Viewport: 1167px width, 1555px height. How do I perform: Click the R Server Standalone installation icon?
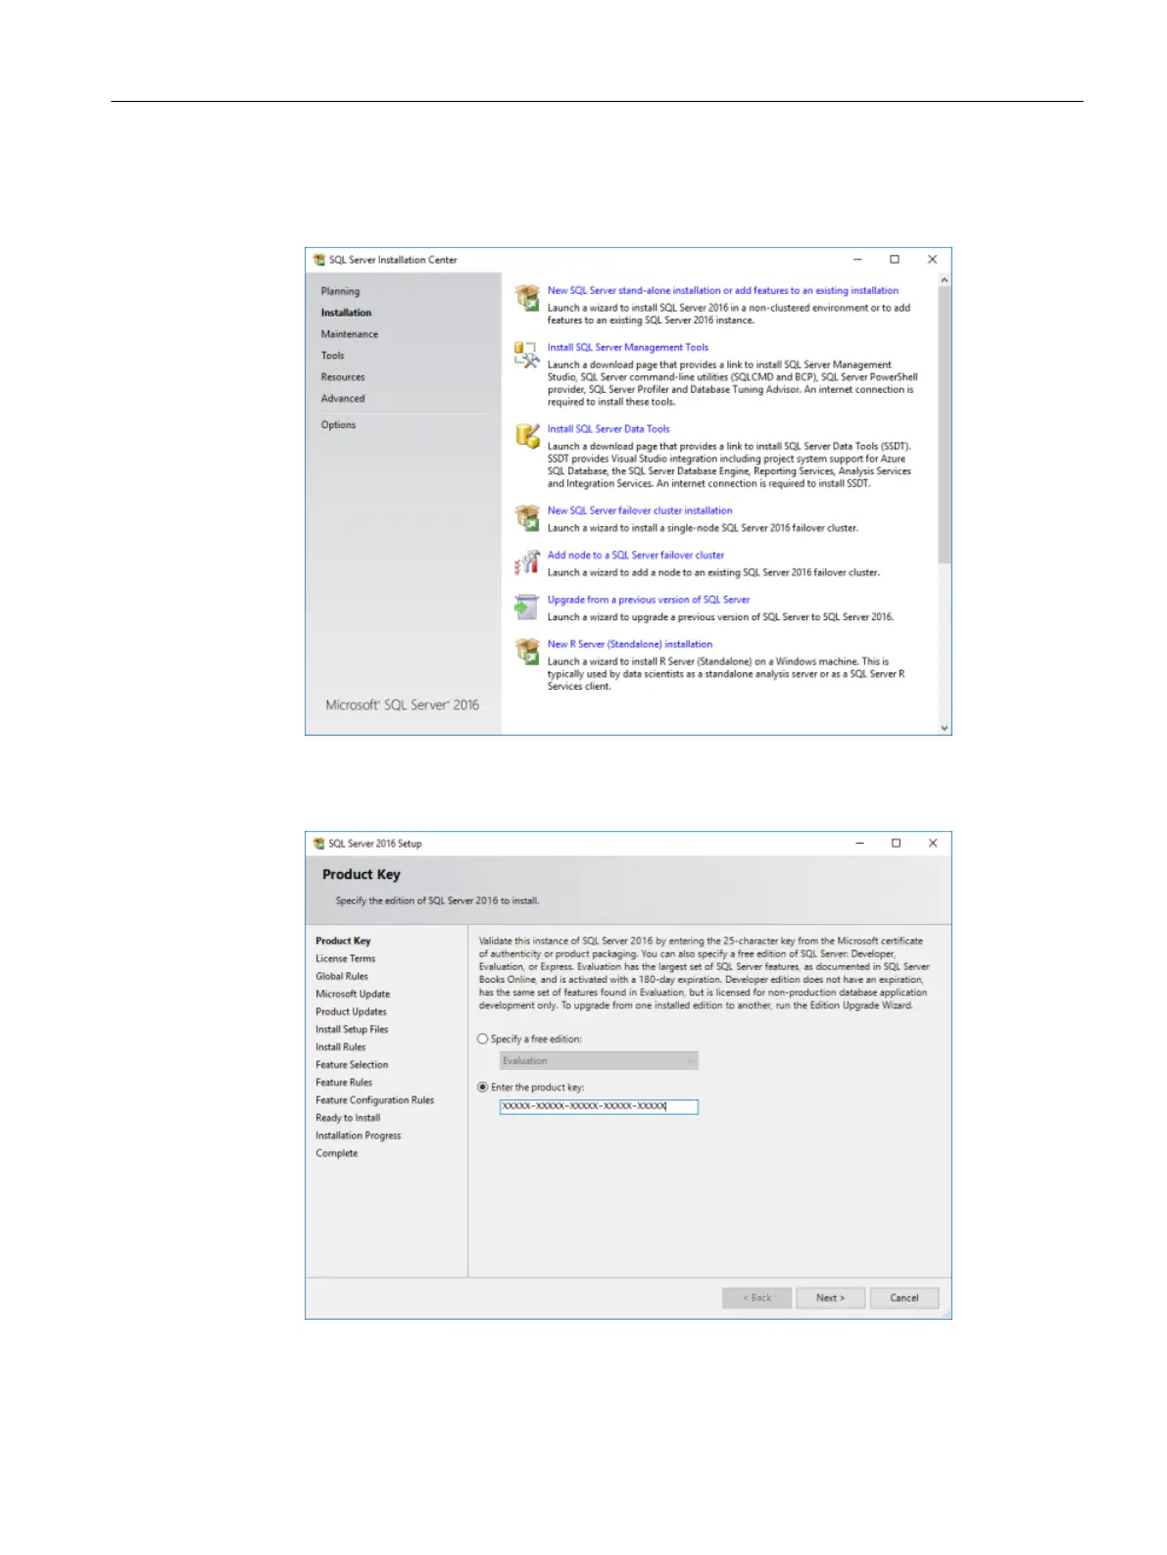527,651
